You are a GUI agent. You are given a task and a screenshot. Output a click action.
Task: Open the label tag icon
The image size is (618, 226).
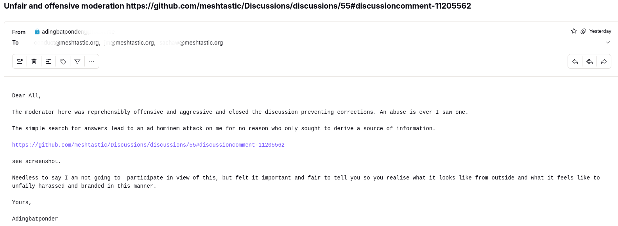click(x=63, y=61)
